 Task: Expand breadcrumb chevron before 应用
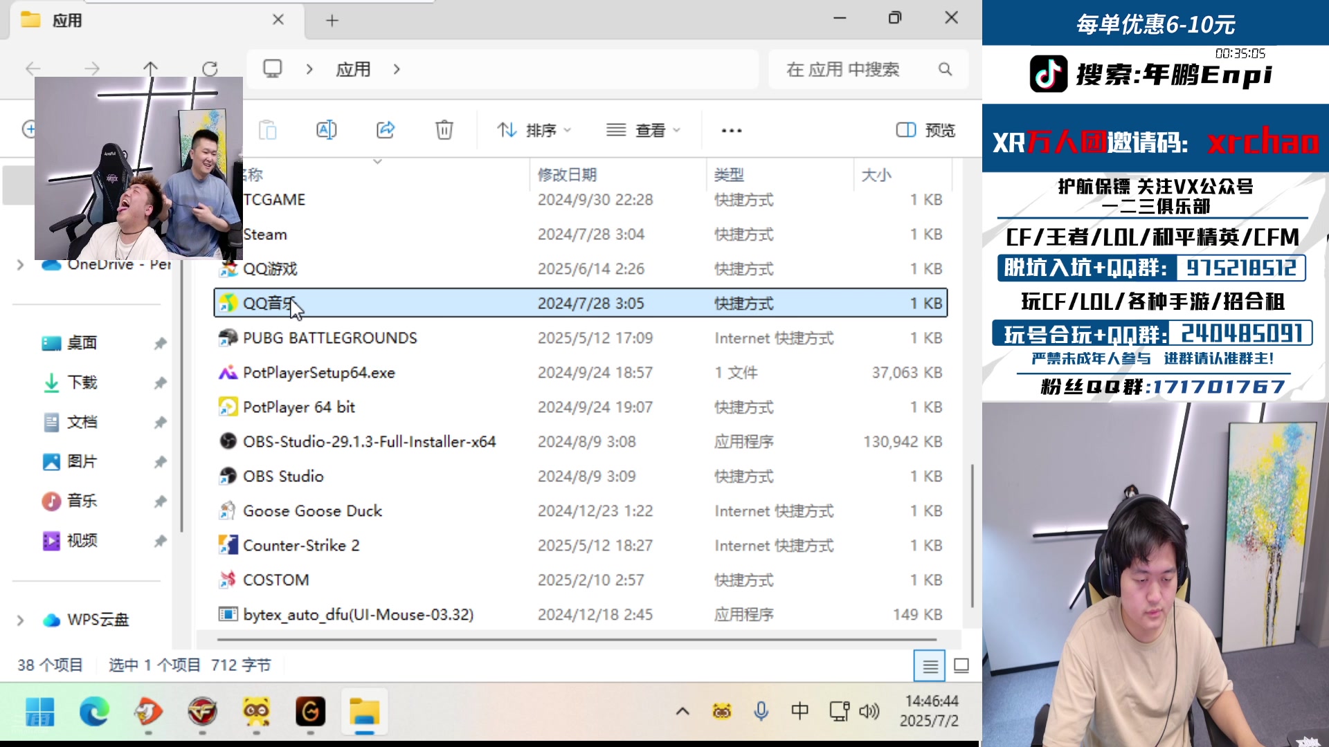tap(309, 69)
